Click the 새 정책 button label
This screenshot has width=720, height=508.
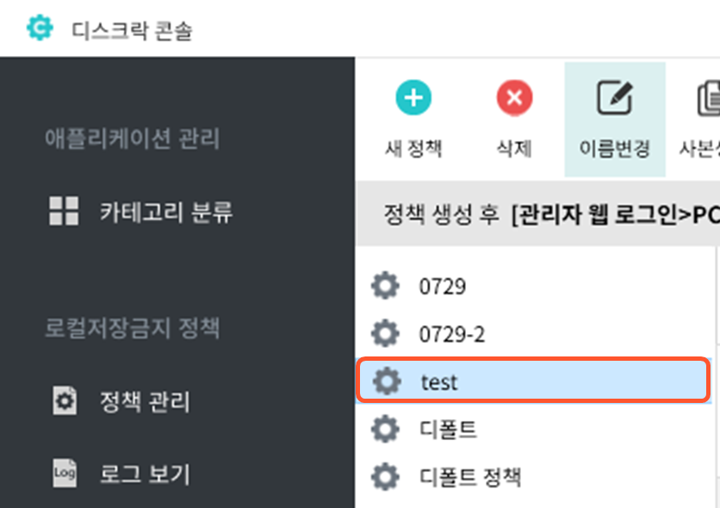413,148
